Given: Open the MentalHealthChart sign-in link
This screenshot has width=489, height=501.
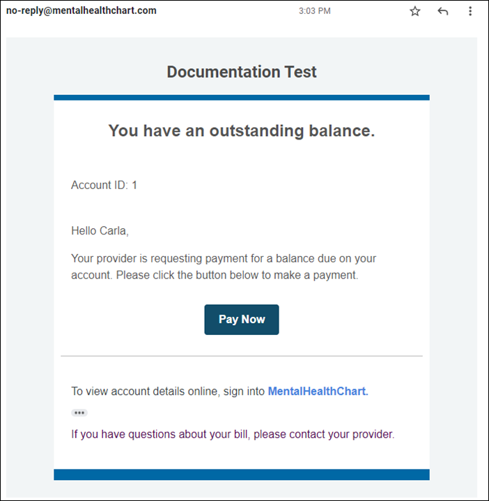Looking at the screenshot, I should coord(318,391).
